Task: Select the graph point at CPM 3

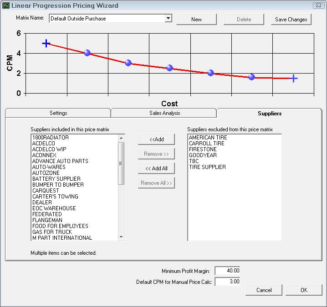Action: [x=128, y=63]
